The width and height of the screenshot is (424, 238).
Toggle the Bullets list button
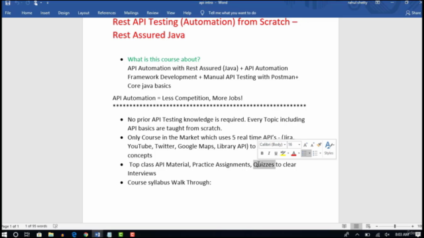click(x=304, y=153)
